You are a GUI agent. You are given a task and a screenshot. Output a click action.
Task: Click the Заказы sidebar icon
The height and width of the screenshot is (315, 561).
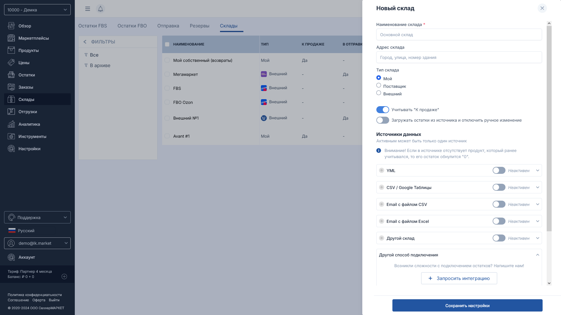[x=11, y=87]
